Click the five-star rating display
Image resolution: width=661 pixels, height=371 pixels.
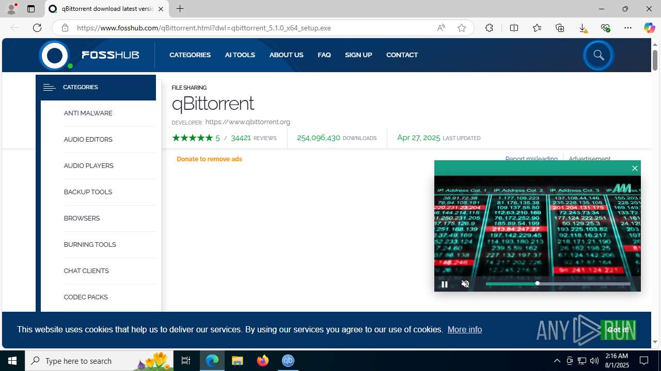click(x=192, y=138)
